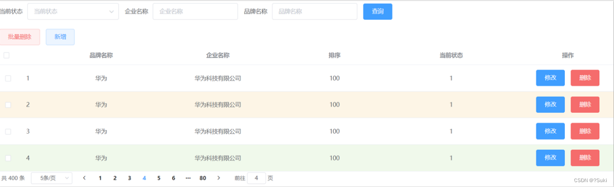Image resolution: width=614 pixels, height=187 pixels.
Task: Click the 操作 column header
Action: coord(568,55)
